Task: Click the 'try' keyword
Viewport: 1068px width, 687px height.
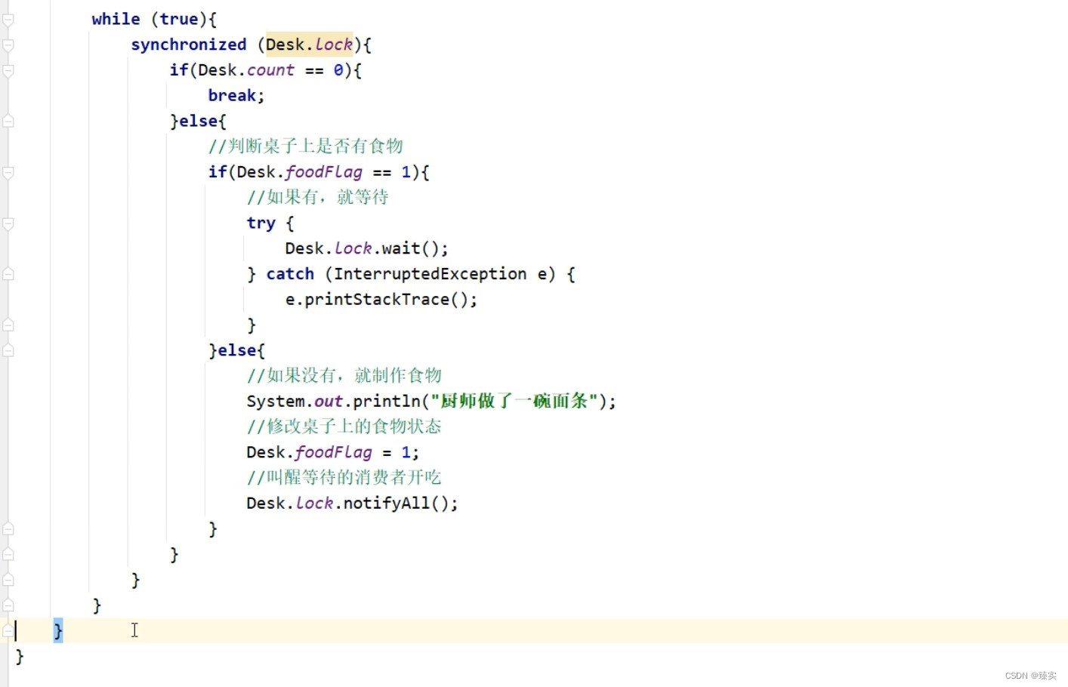Action: point(261,223)
